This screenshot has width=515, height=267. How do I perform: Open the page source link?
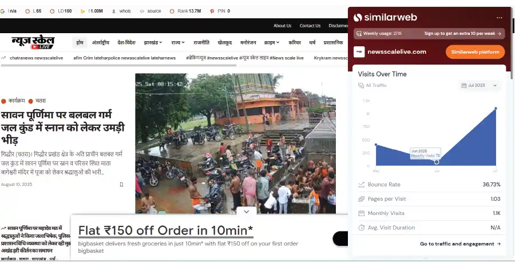pos(150,11)
